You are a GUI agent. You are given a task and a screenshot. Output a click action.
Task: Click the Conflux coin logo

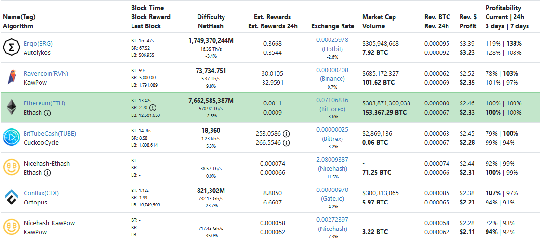[x=11, y=197]
